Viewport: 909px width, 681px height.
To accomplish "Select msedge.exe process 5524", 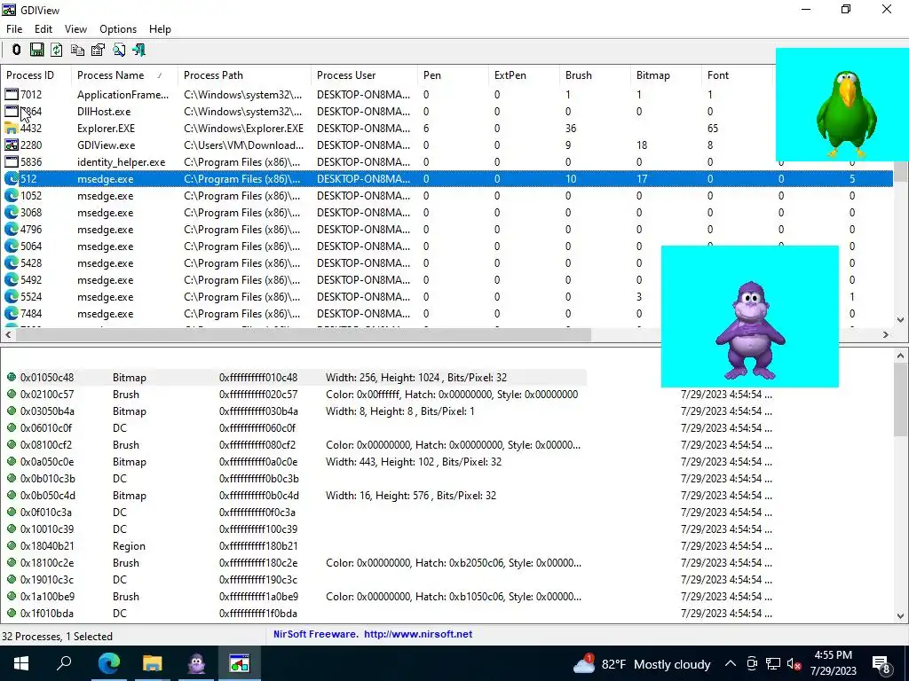I will point(447,297).
